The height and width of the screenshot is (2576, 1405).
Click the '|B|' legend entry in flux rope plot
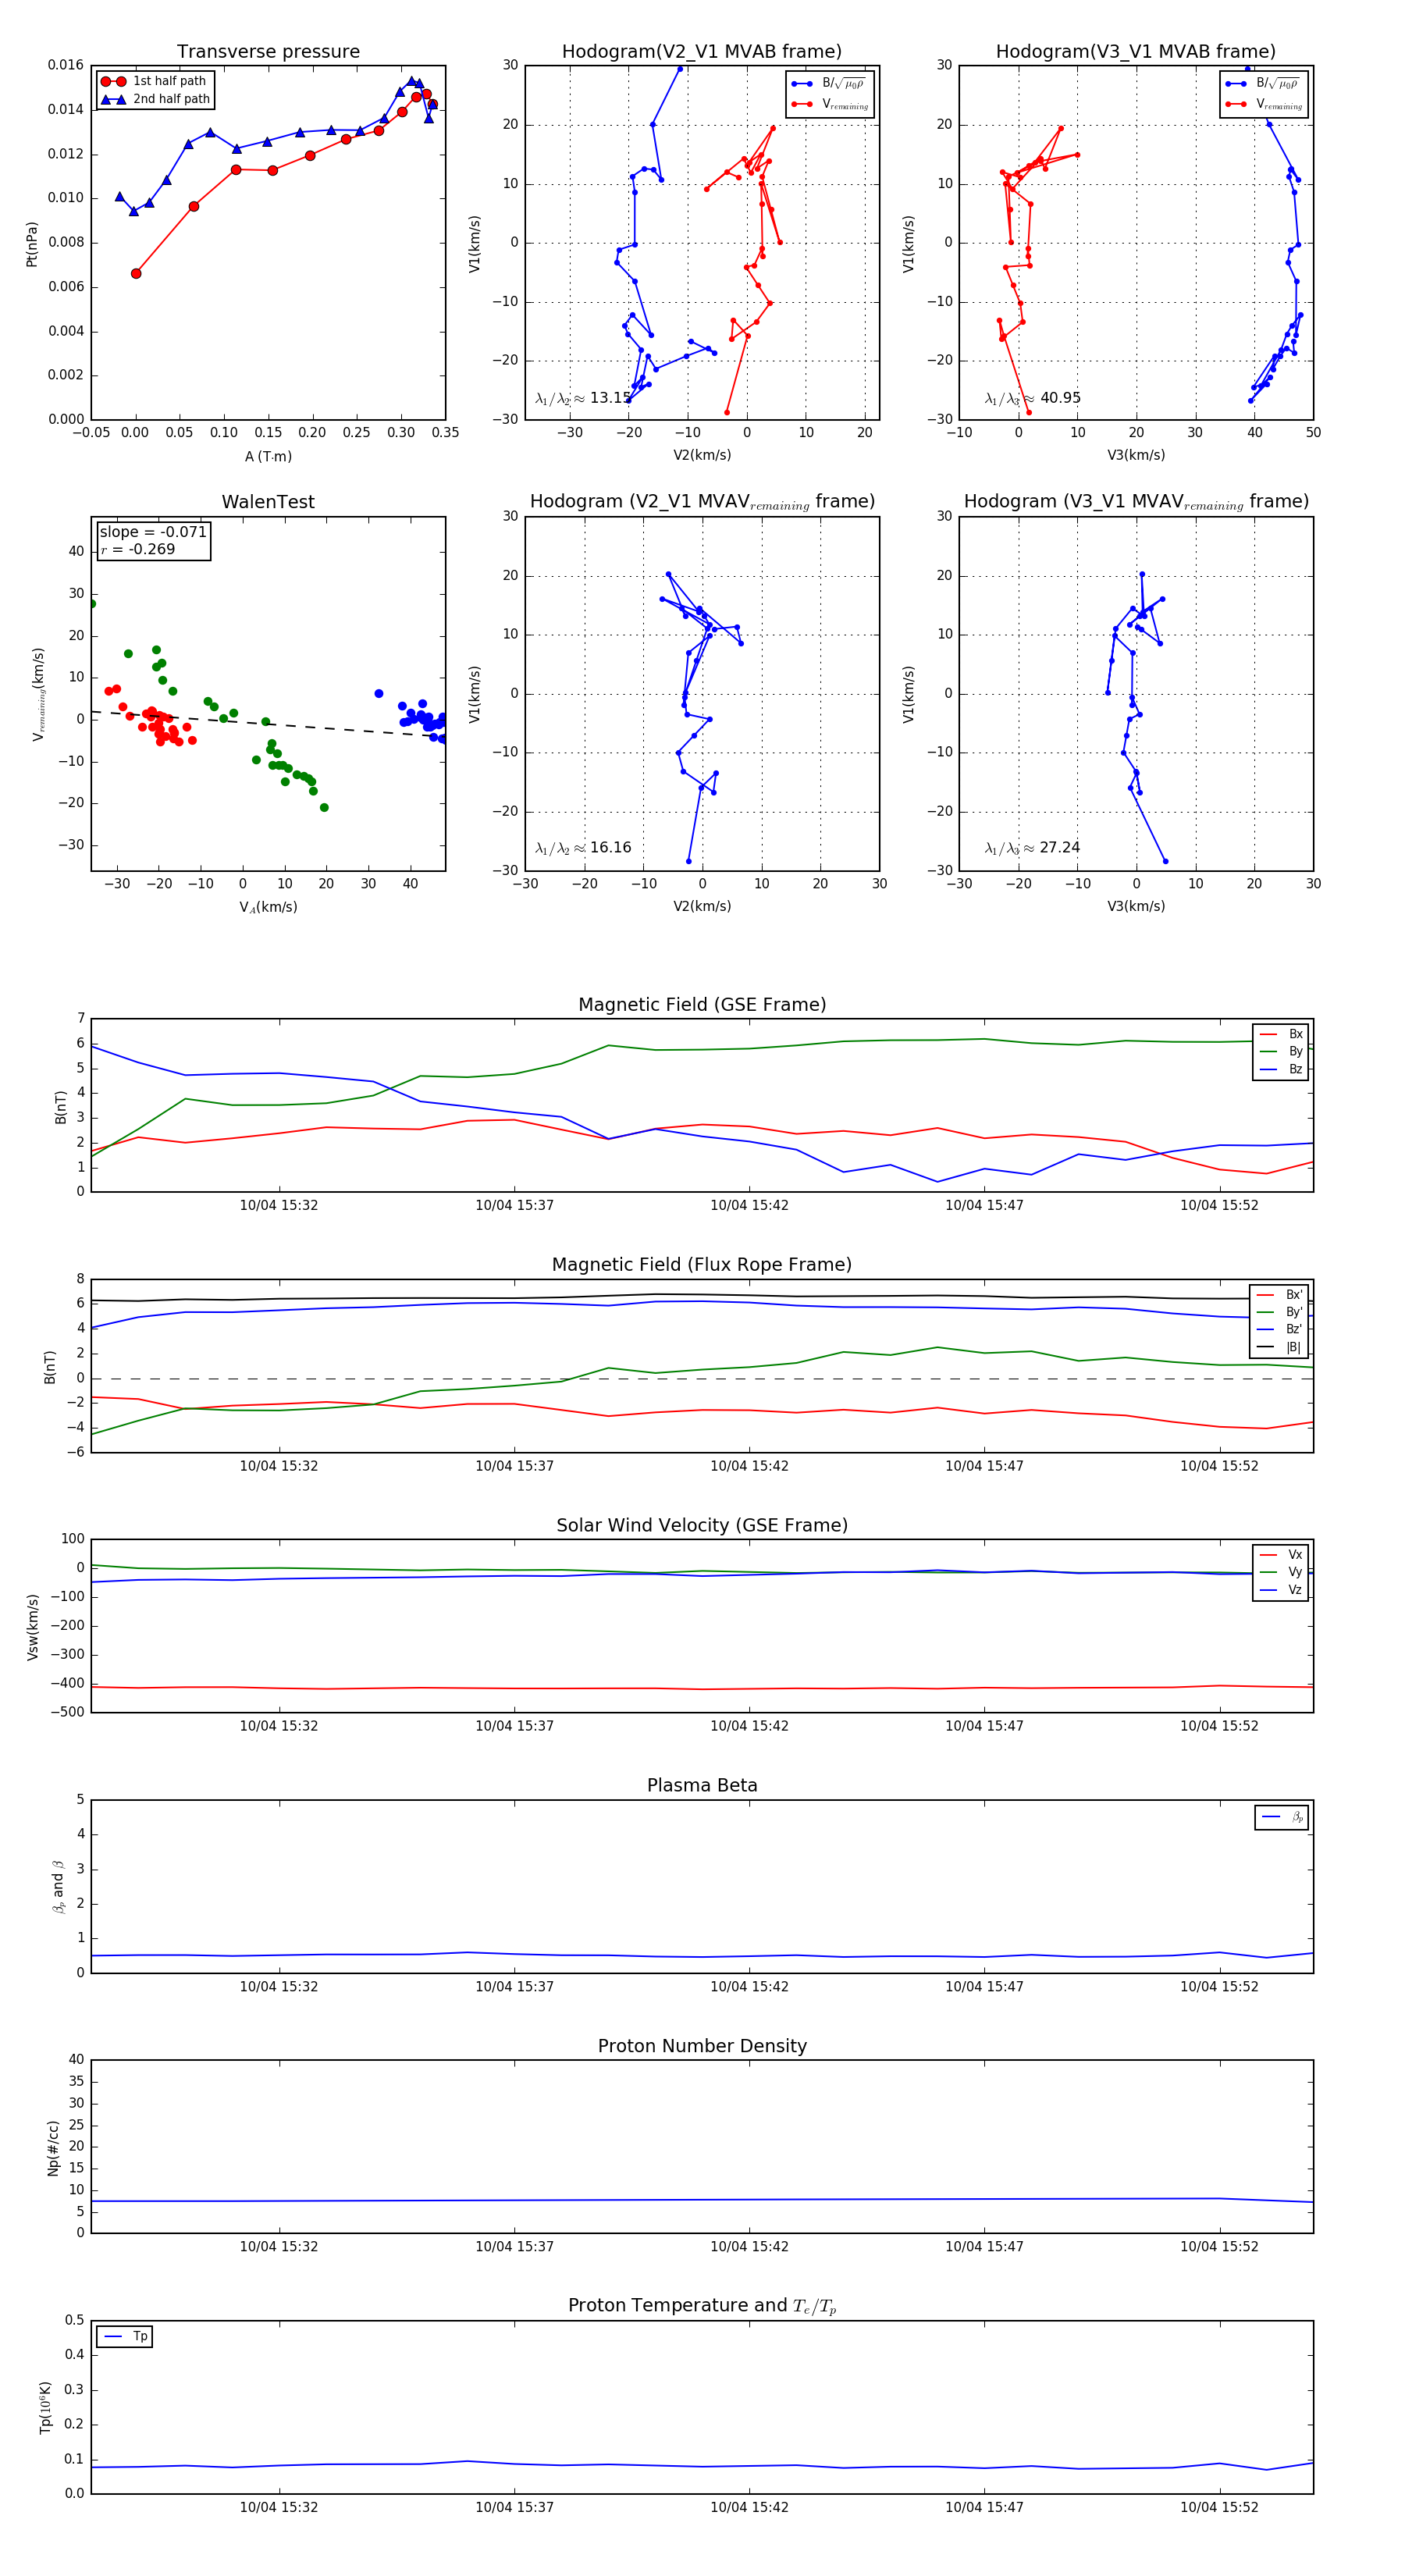coord(1279,1348)
